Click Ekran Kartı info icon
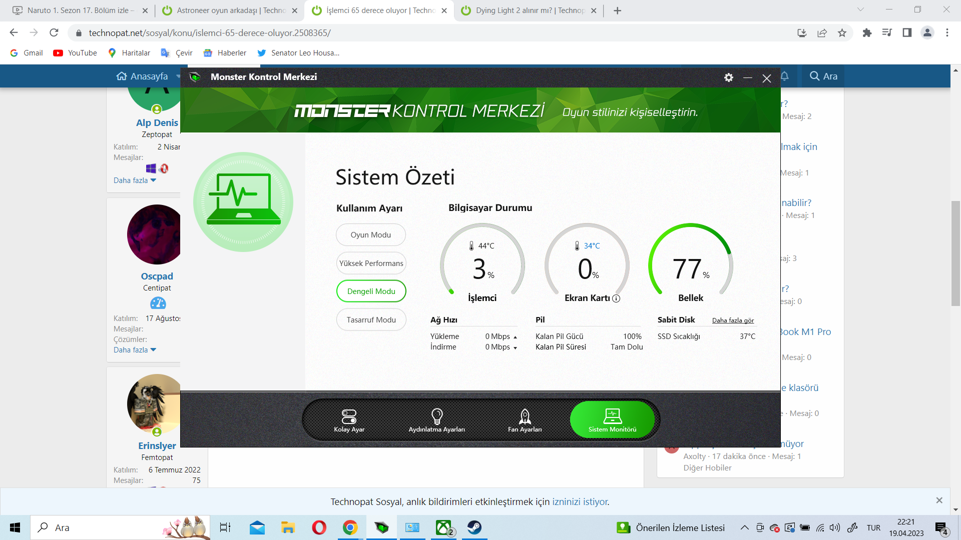This screenshot has height=540, width=961. pyautogui.click(x=616, y=298)
